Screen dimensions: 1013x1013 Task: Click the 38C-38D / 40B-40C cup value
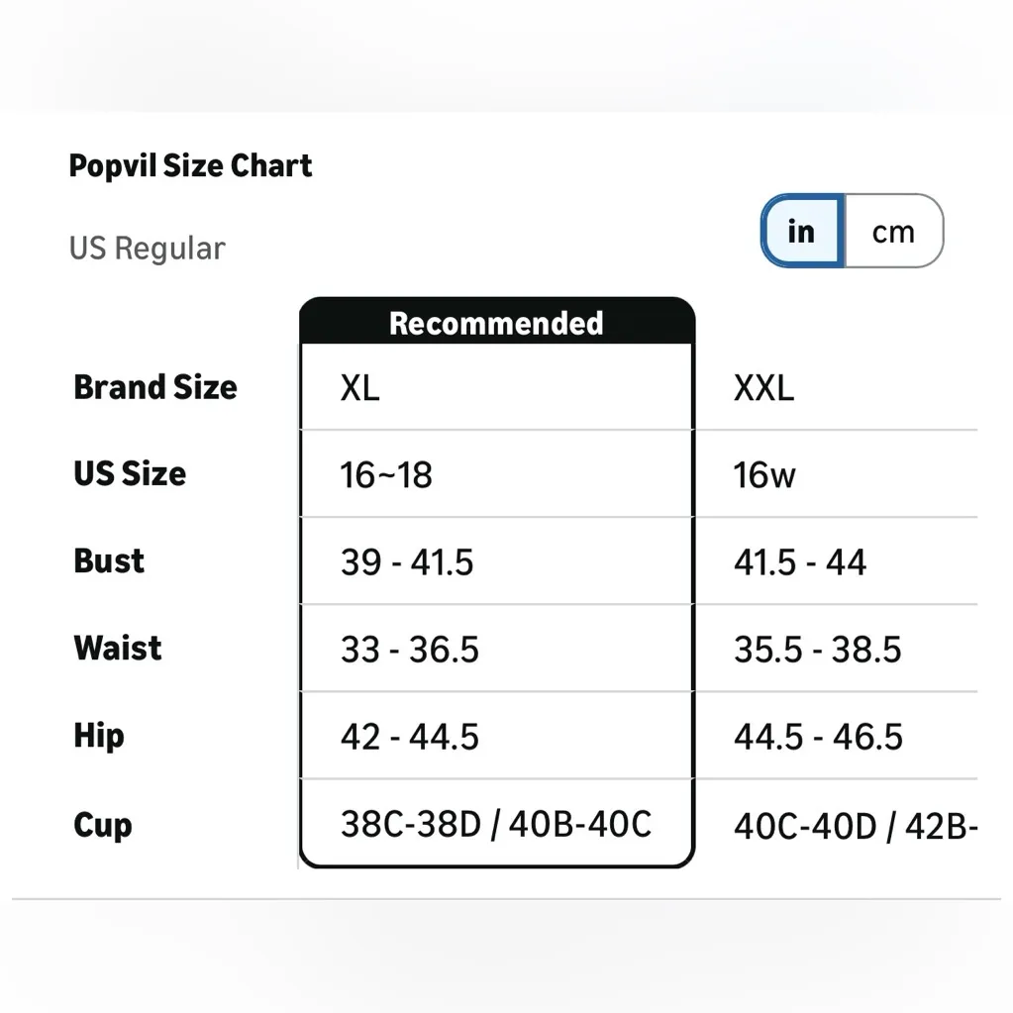click(496, 824)
